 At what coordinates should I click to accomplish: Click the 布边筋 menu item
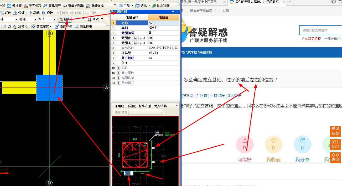pyautogui.click(x=131, y=106)
